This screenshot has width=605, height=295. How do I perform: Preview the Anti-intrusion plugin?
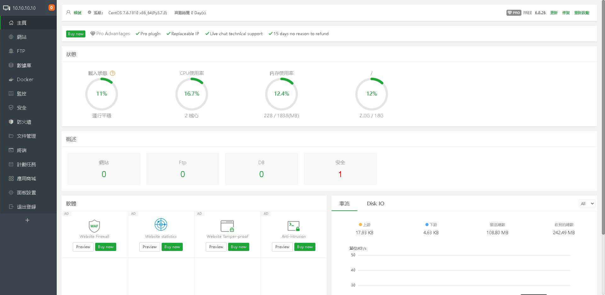click(x=282, y=247)
